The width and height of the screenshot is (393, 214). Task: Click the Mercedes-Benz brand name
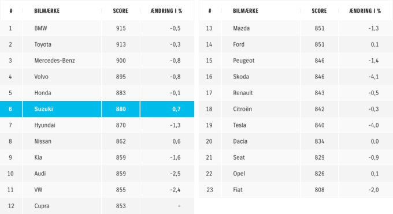(x=54, y=61)
